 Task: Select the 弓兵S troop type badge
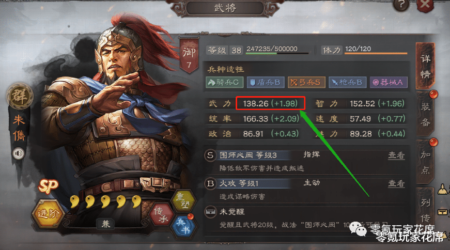[306, 82]
